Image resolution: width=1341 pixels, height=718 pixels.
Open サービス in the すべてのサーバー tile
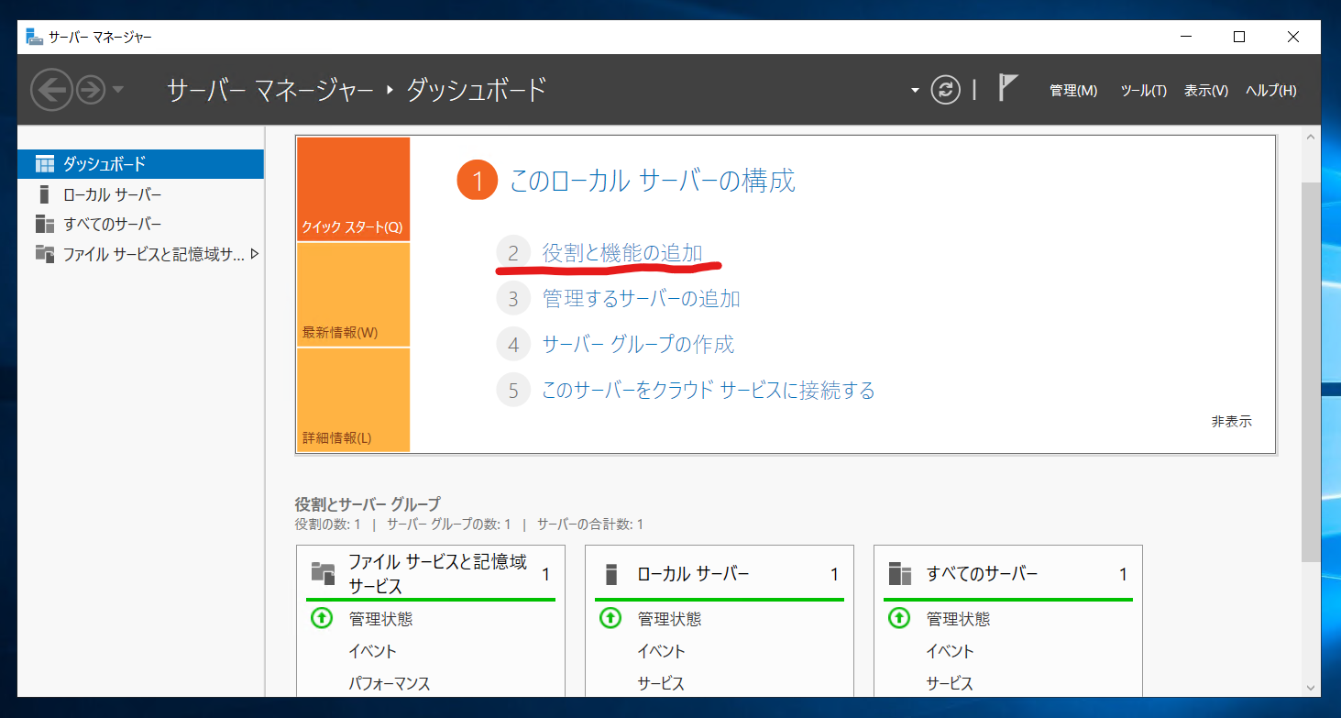point(950,683)
